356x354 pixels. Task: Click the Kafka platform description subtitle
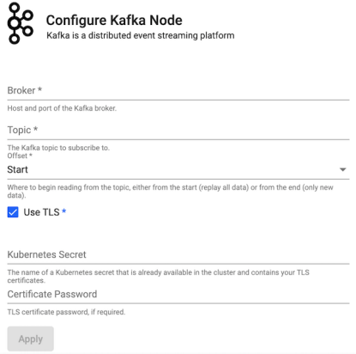[141, 35]
